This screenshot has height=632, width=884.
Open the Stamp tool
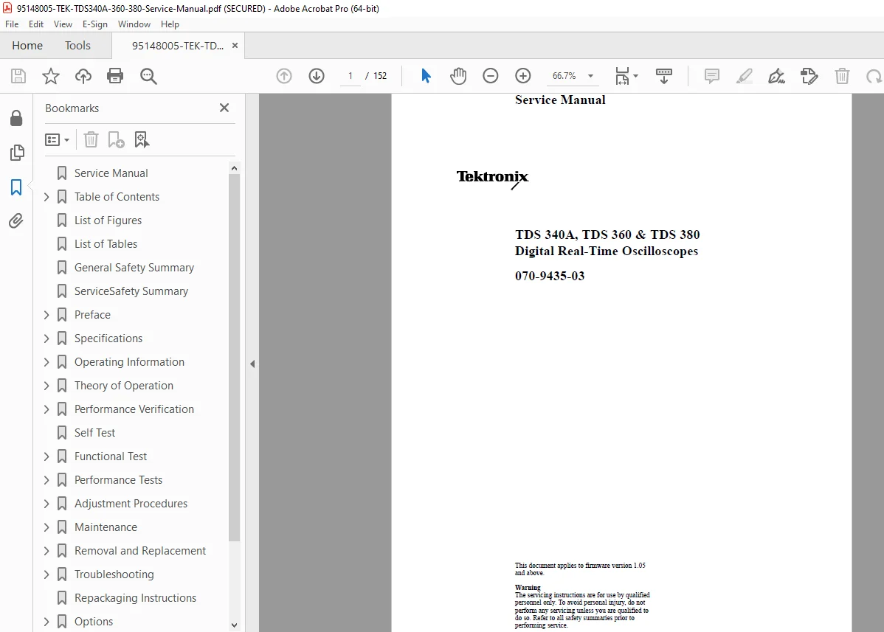point(809,75)
